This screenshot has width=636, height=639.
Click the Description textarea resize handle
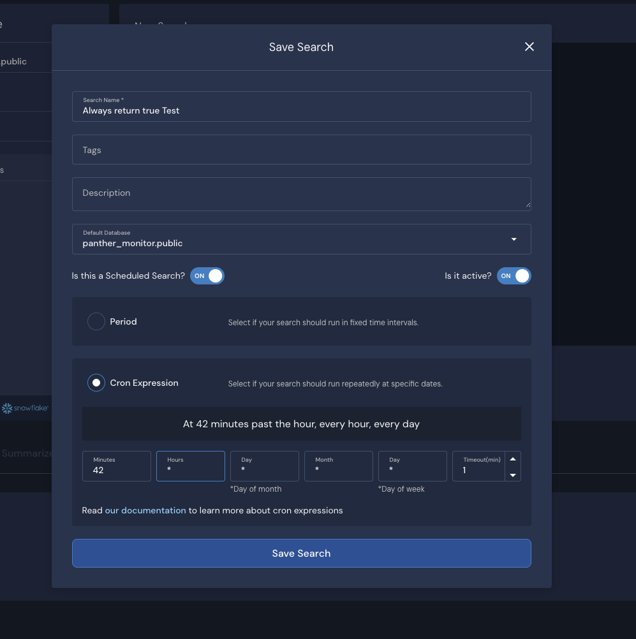tap(528, 205)
